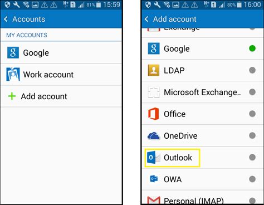The image size is (264, 205).
Task: Open the Work account badge icon
Action: coord(13,74)
